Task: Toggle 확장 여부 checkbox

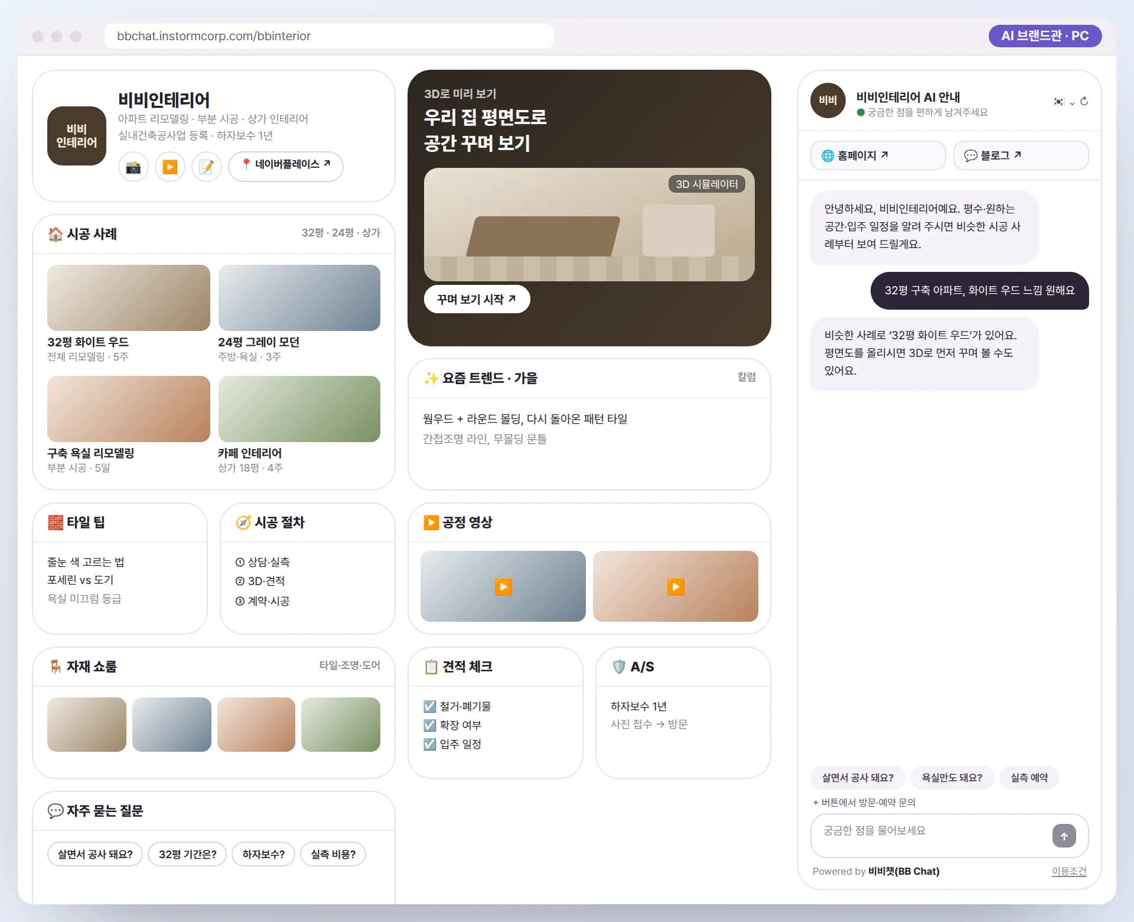Action: (x=430, y=725)
